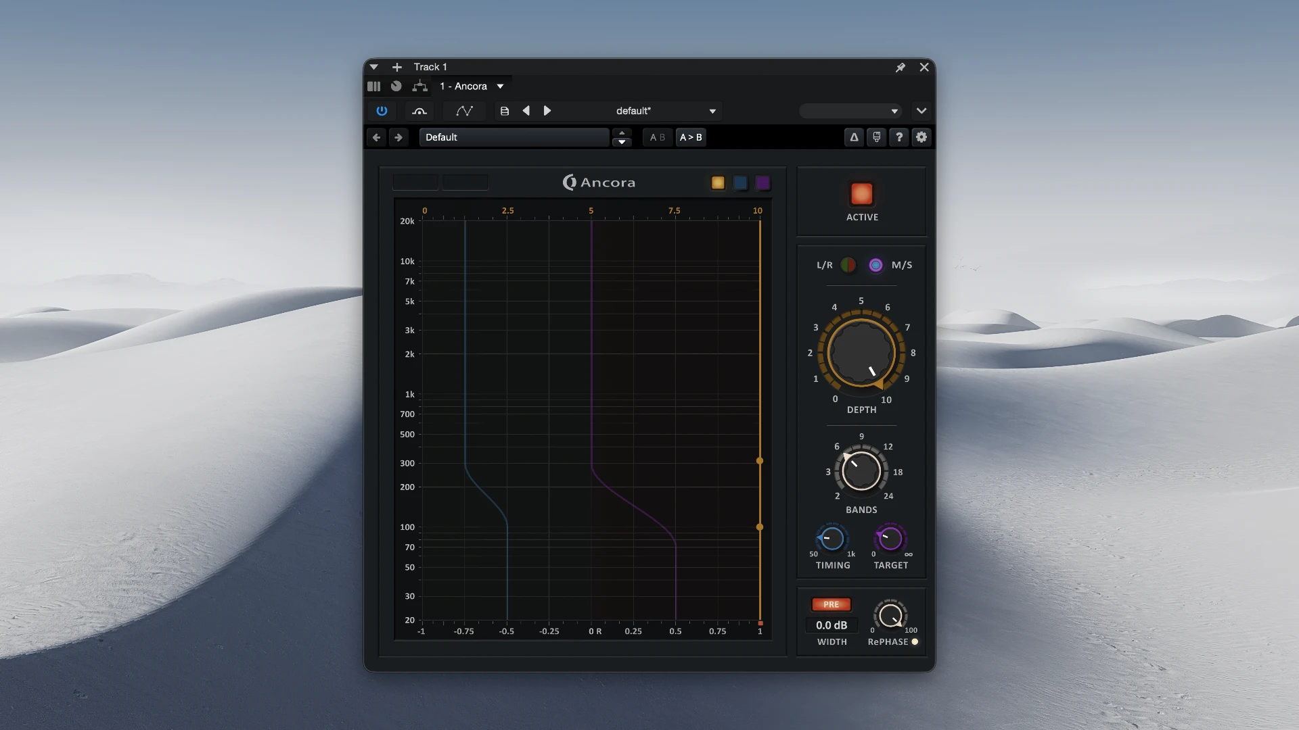Screen dimensions: 1299x730
Task: Click the routing tree icon
Action: point(419,87)
